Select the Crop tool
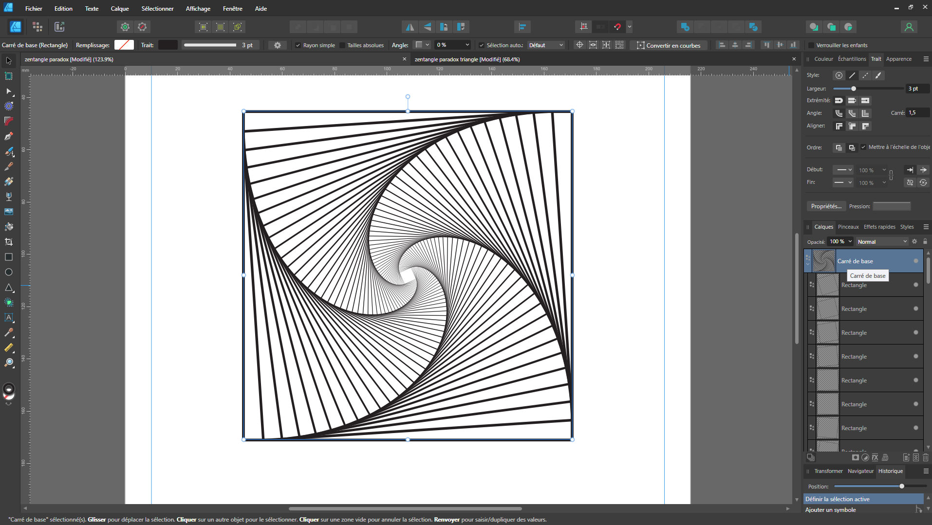The image size is (932, 525). [x=9, y=242]
